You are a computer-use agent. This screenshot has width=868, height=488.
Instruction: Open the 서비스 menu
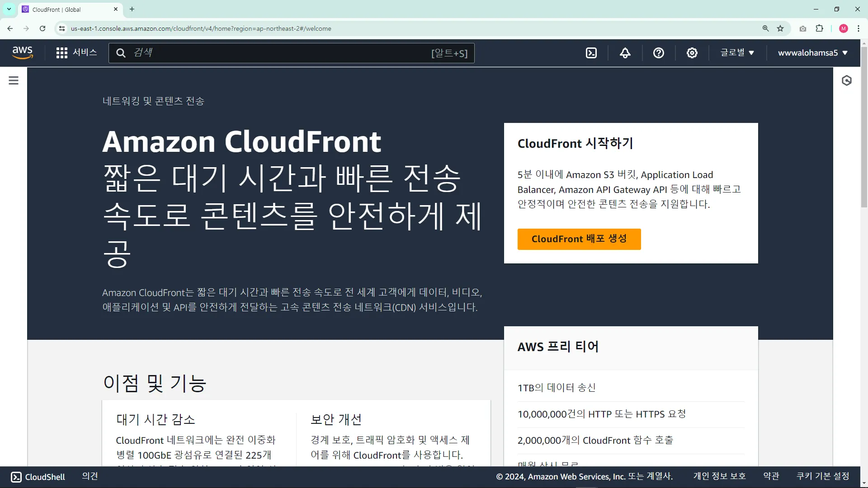(x=85, y=52)
